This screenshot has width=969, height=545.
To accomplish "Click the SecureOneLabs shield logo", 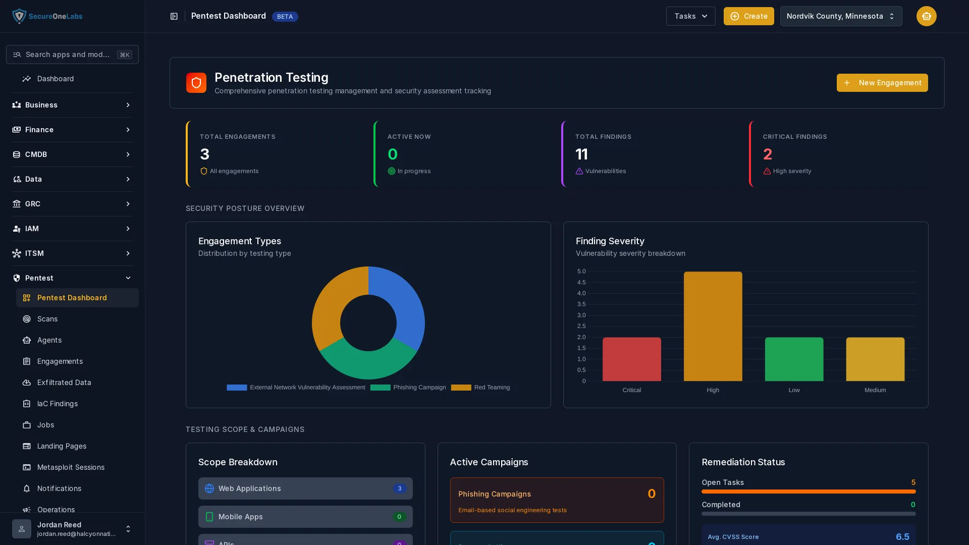I will [x=19, y=16].
